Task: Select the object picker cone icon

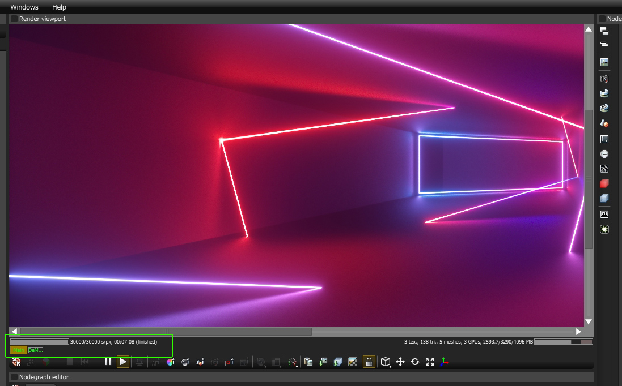Action: point(200,362)
